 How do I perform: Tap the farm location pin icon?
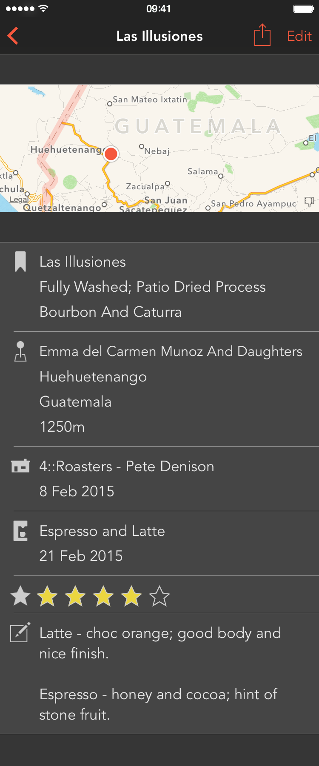[20, 351]
